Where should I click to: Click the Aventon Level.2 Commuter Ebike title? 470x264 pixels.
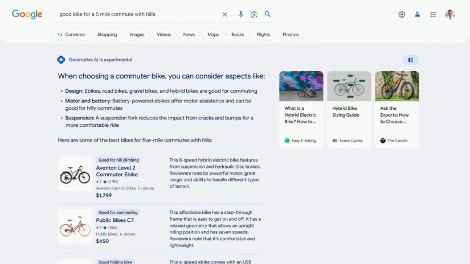(117, 171)
